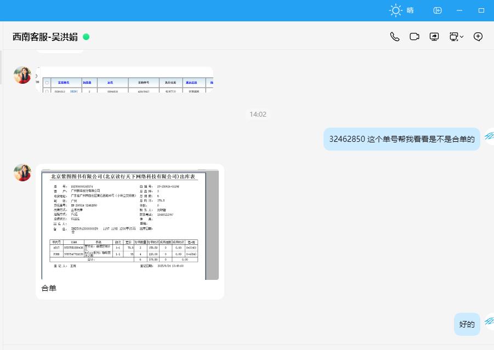Click the 好的 reply message bubble

pos(467,324)
